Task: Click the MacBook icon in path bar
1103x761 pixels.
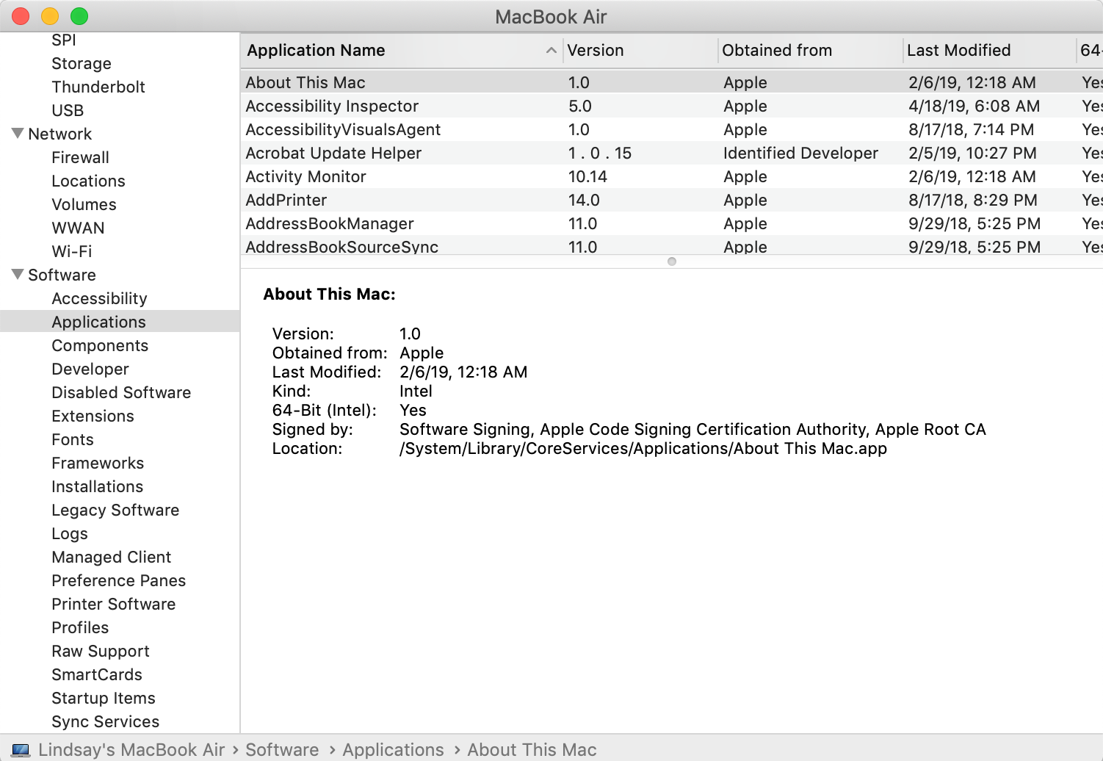Action: [21, 750]
